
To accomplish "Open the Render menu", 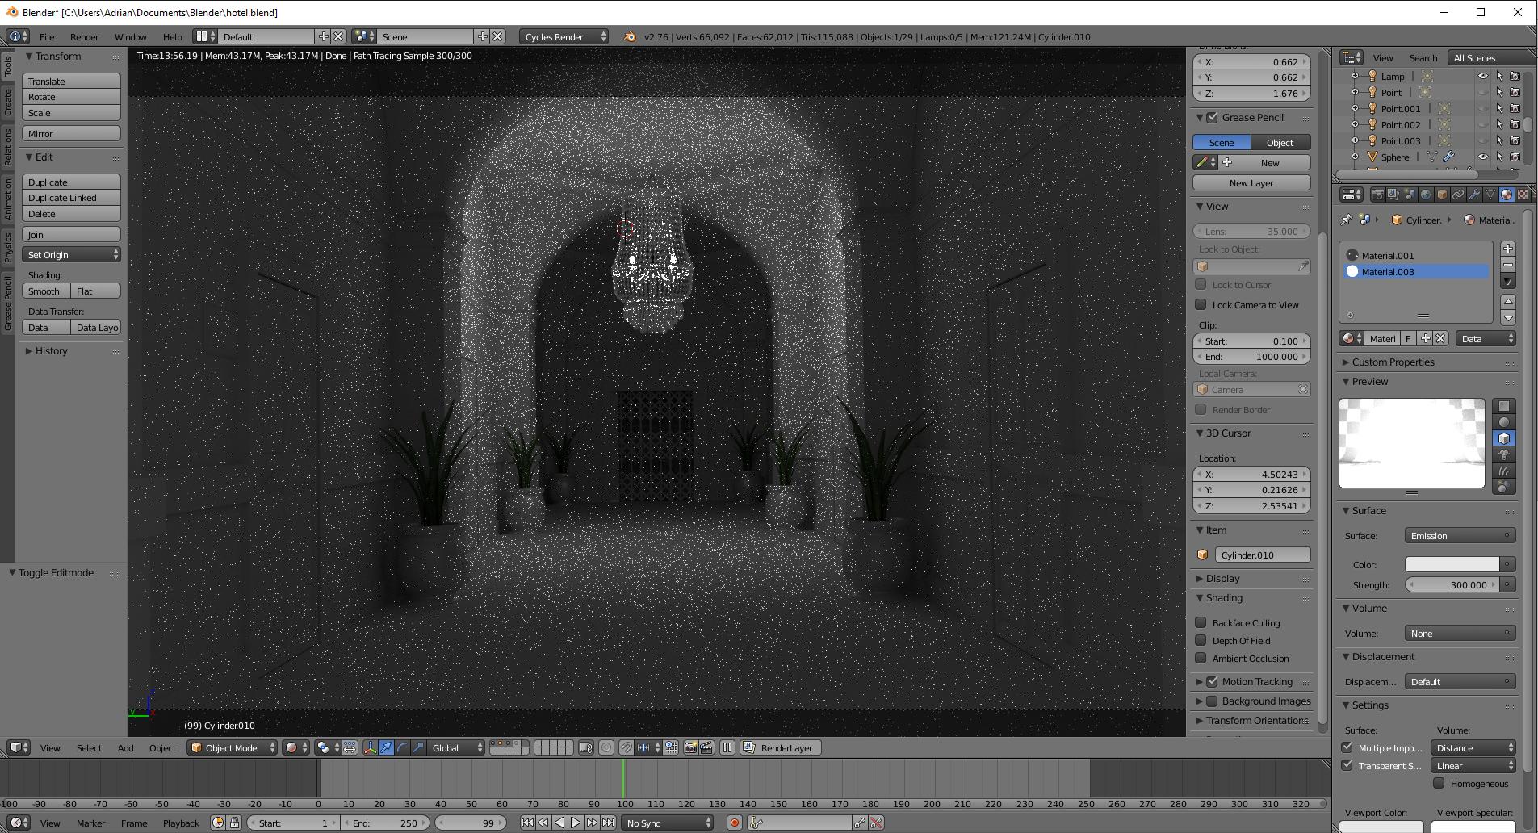I will 84,36.
